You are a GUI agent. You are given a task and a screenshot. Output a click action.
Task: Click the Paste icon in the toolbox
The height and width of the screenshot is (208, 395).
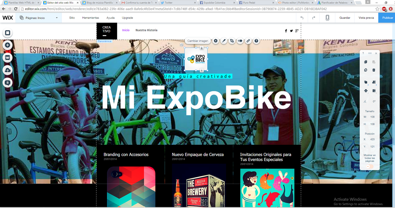374,62
